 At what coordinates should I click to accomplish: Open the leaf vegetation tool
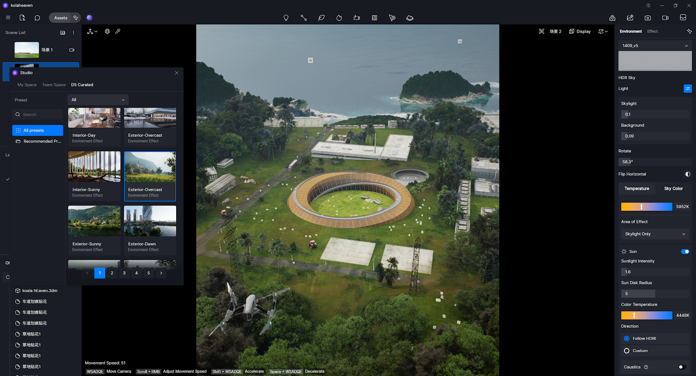click(321, 18)
